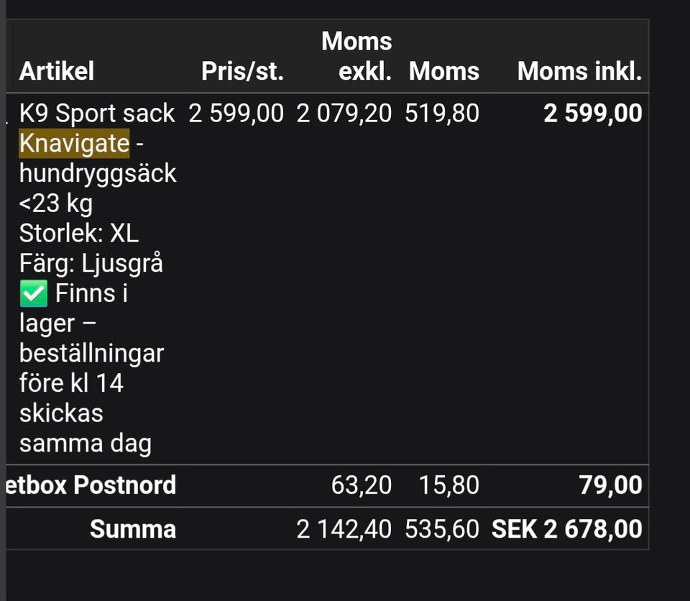
Task: Select the Storlek: XL text
Action: click(79, 233)
